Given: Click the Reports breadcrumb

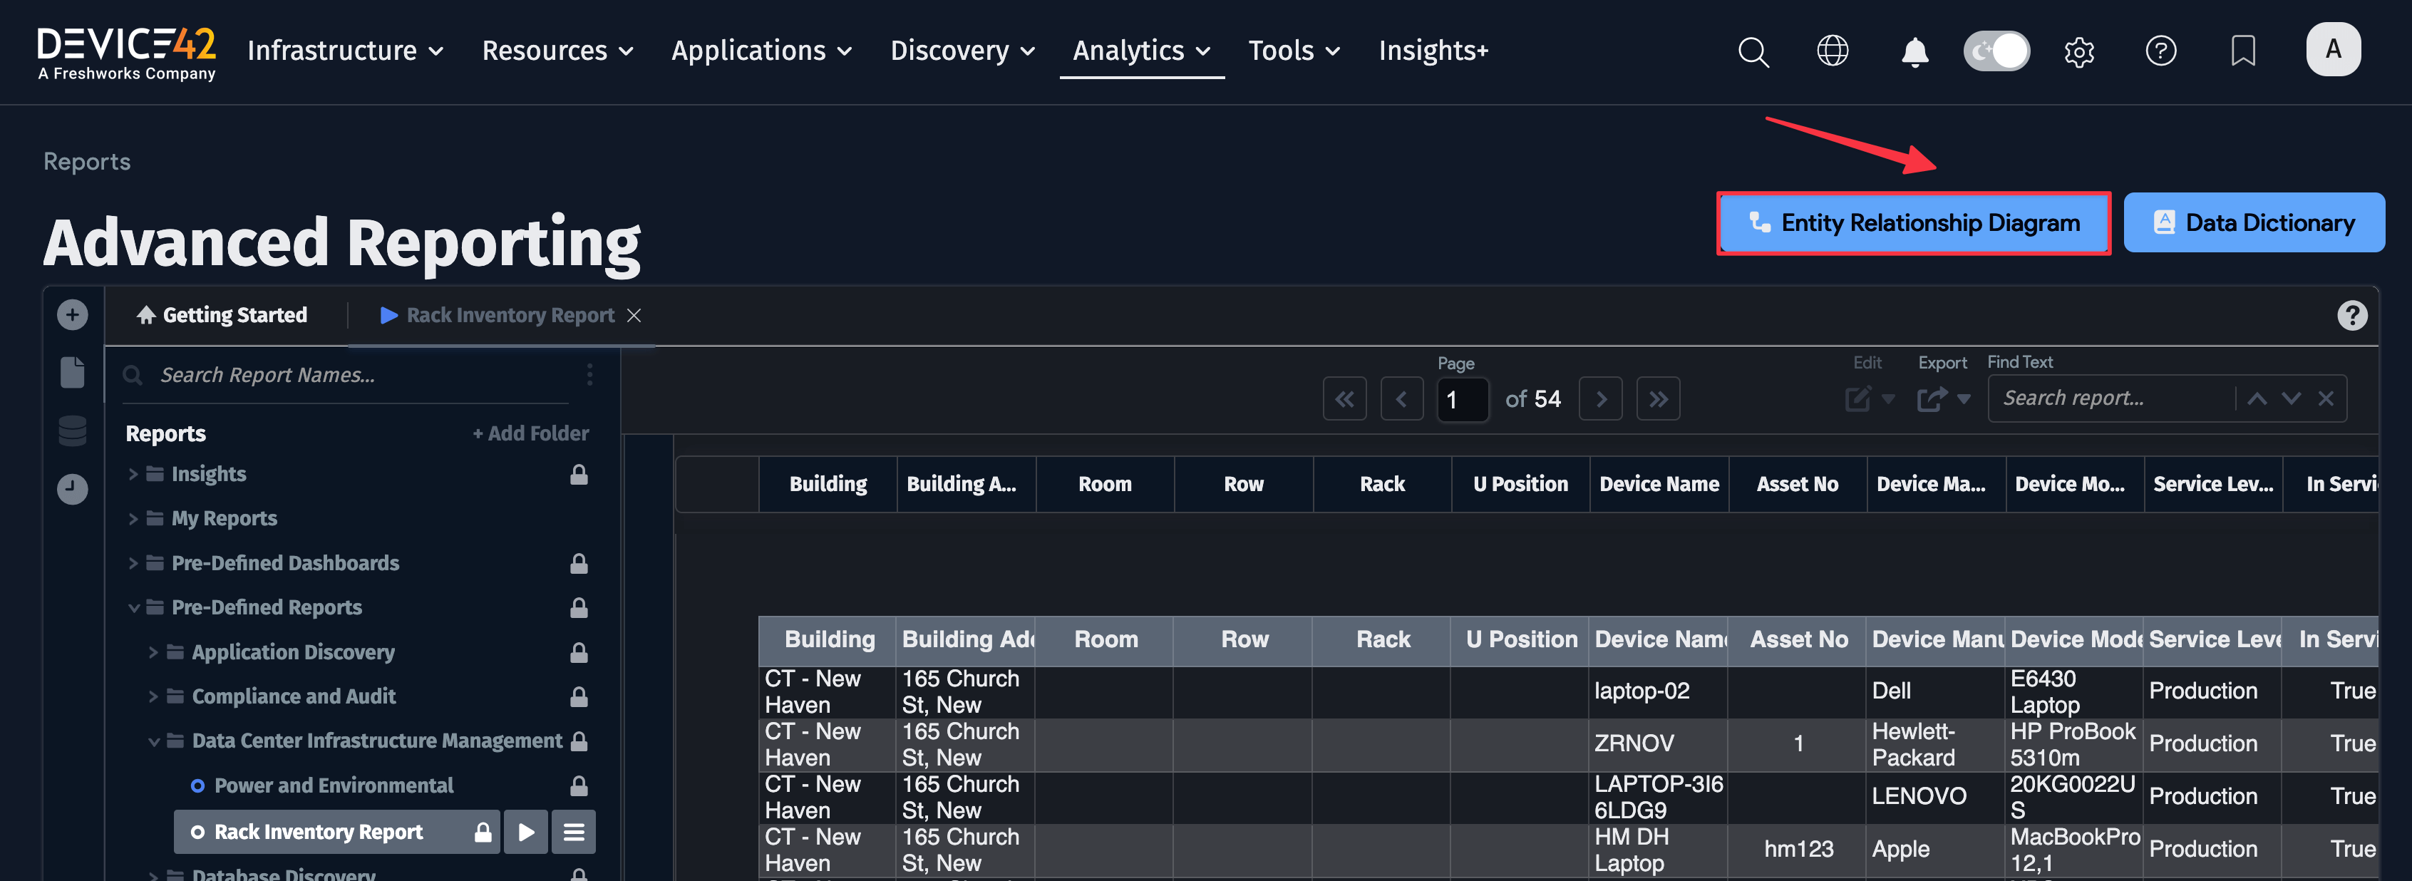Looking at the screenshot, I should coord(87,161).
